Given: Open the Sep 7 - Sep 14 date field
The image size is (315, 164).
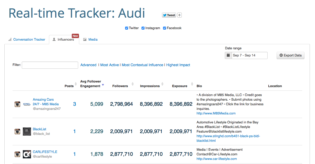Looking at the screenshot, I should coord(249,55).
